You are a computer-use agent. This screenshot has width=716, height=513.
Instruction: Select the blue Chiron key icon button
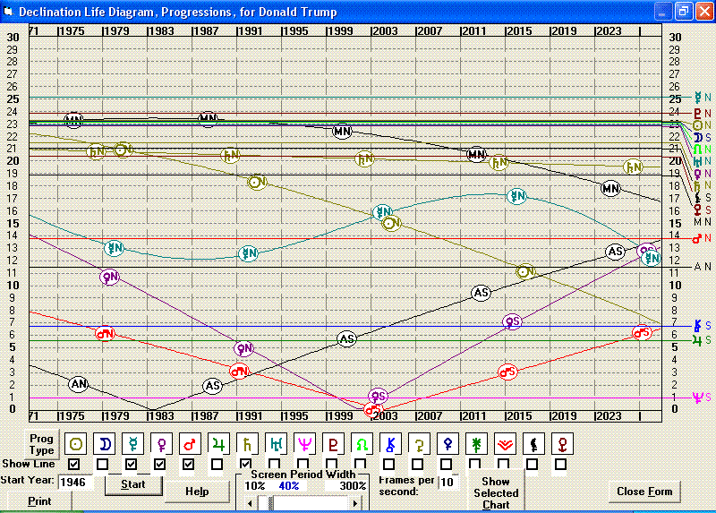[390, 443]
